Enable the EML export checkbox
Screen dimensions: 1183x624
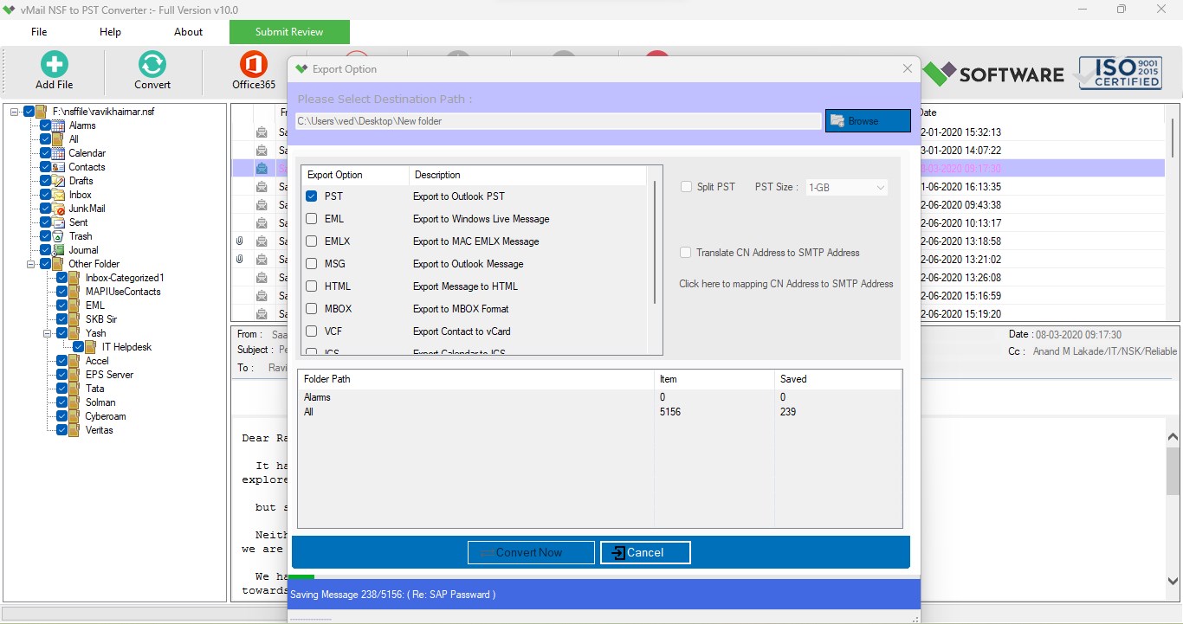click(312, 219)
